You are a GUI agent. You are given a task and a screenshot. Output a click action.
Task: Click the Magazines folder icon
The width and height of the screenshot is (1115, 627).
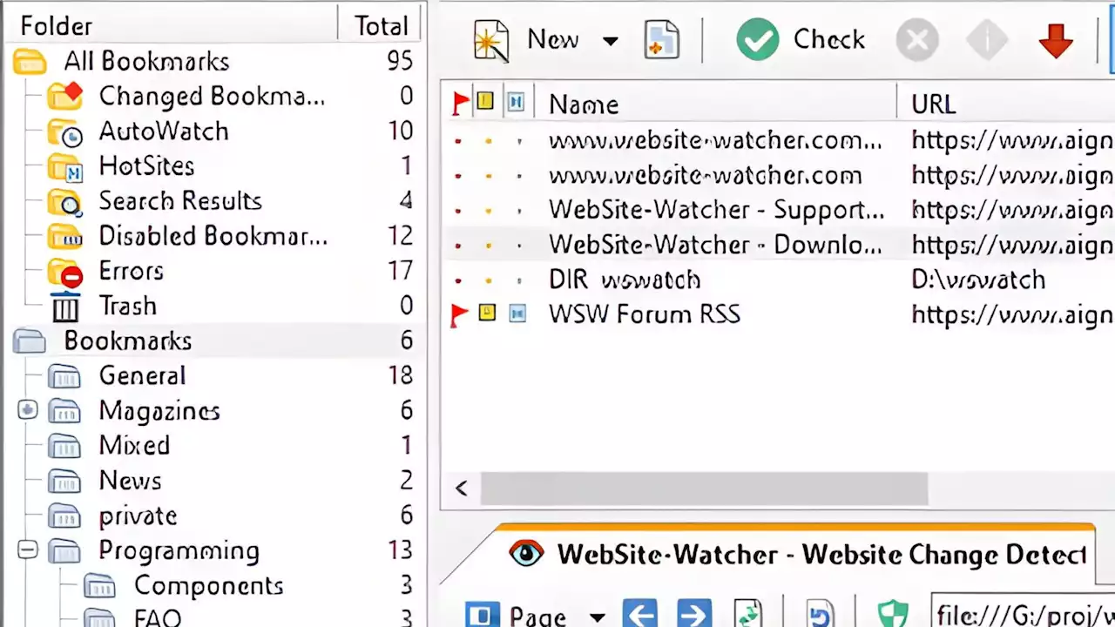[64, 411]
